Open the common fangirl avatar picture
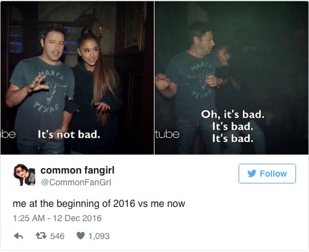 click(x=24, y=175)
